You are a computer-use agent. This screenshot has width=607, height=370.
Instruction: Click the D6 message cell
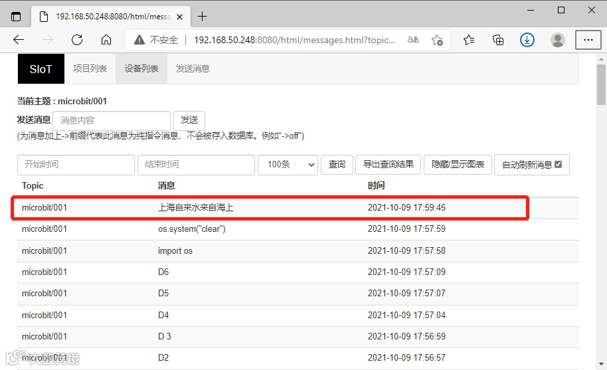(x=163, y=272)
